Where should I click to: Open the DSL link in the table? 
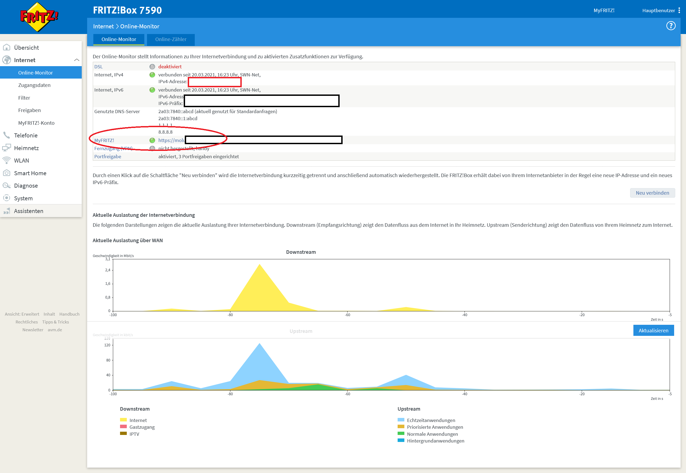click(98, 67)
